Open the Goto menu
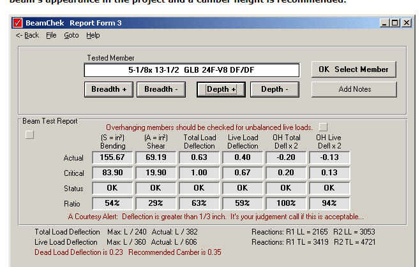420x267 pixels. pos(71,35)
